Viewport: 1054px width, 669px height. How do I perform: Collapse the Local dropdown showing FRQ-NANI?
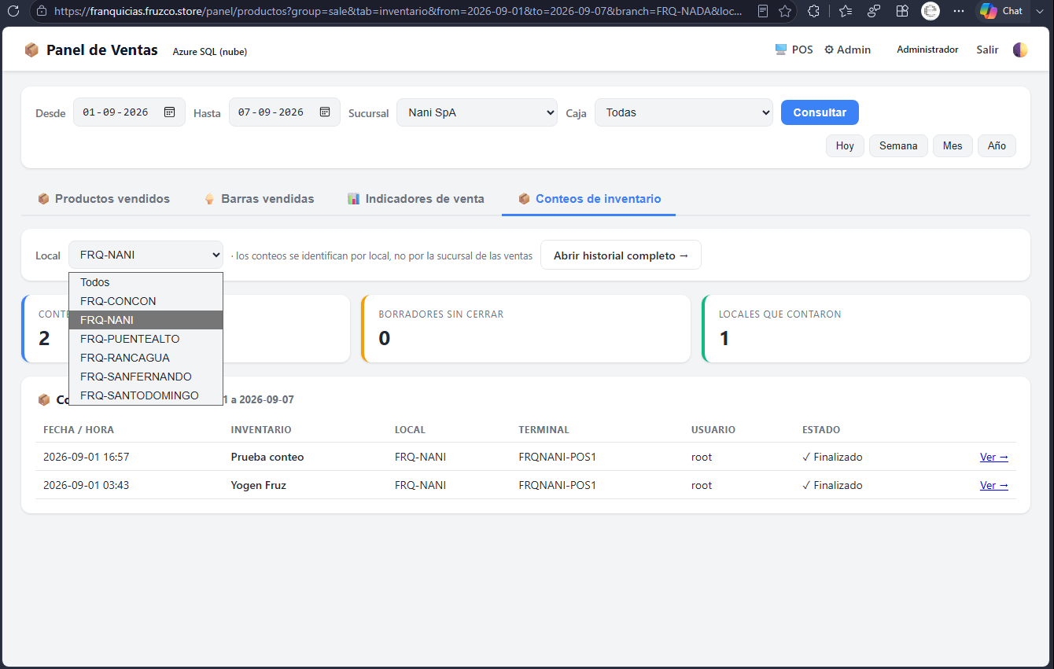146,255
